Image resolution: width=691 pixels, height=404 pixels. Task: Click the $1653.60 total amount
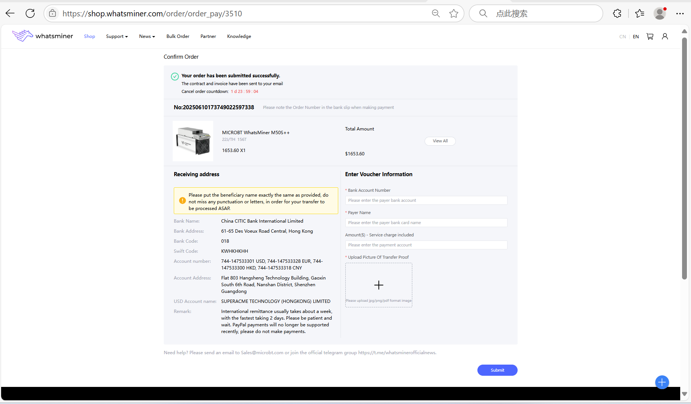pyautogui.click(x=355, y=154)
